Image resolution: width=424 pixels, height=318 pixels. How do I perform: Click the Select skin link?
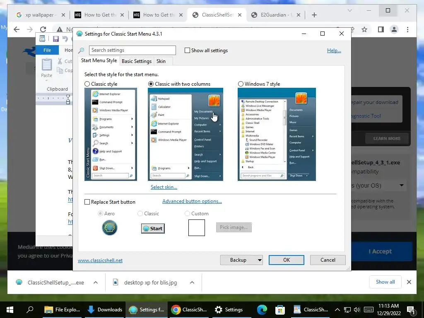[164, 187]
